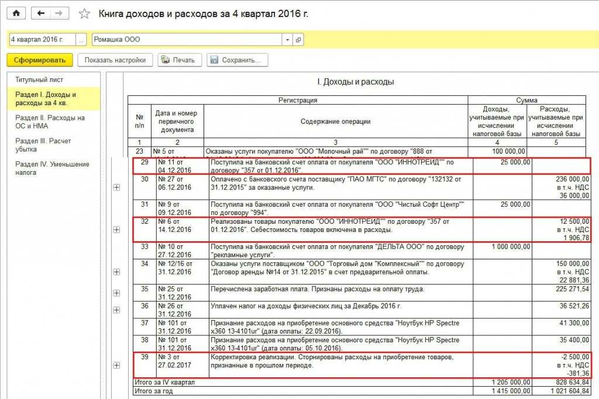Navigate back with left arrow button

pyautogui.click(x=40, y=13)
